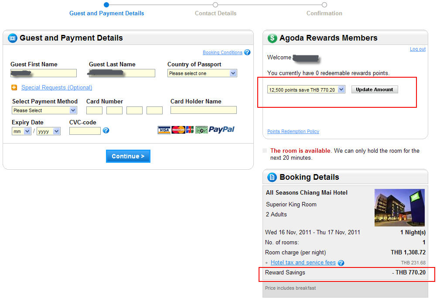Viewport: 440px width, 298px height.
Task: Click the '- THB 770.20' reward savings value
Action: (x=409, y=272)
